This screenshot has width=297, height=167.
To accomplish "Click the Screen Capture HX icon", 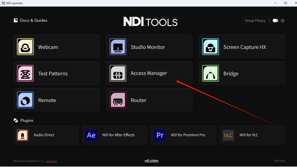I will 211,47.
